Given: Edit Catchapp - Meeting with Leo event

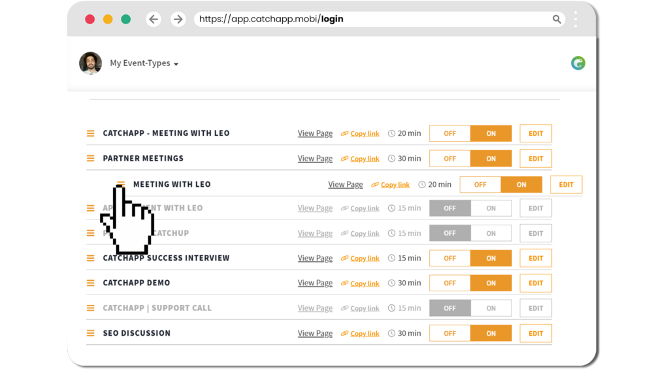Looking at the screenshot, I should point(536,133).
